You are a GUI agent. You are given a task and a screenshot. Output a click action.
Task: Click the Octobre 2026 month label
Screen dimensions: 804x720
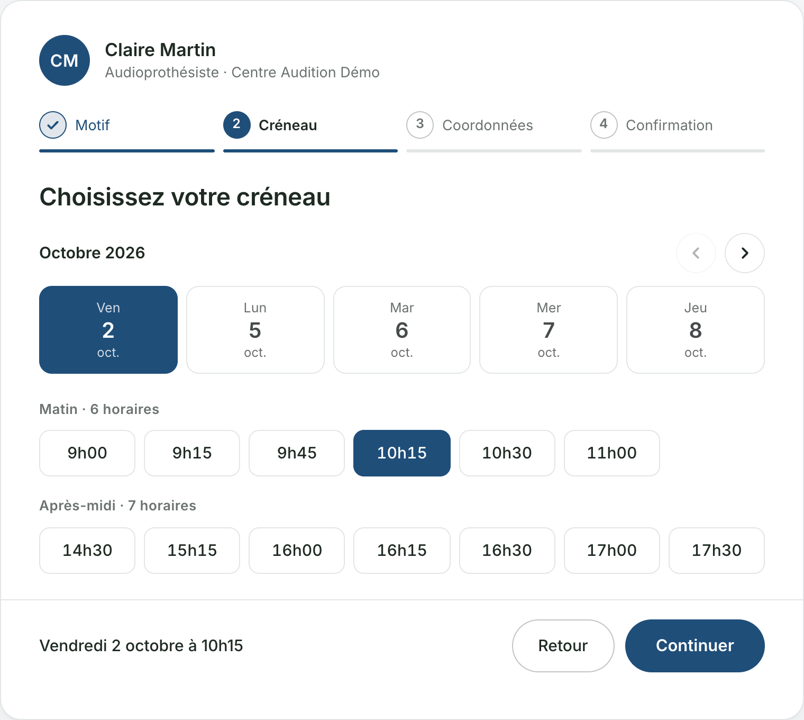coord(92,253)
